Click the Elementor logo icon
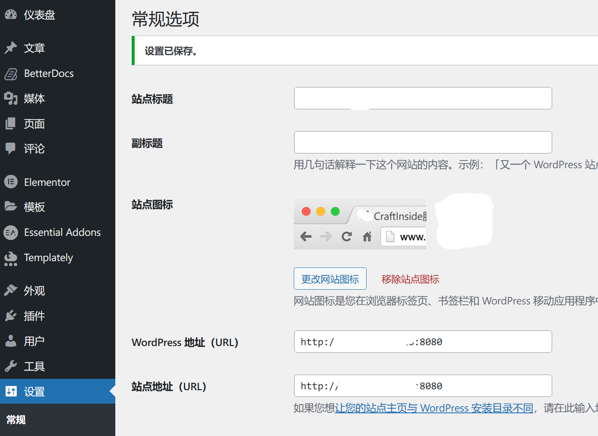Viewport: 598px width, 436px height. (x=11, y=182)
